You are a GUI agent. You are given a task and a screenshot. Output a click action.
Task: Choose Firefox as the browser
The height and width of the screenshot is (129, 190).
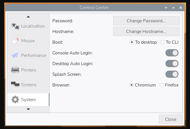(162, 85)
